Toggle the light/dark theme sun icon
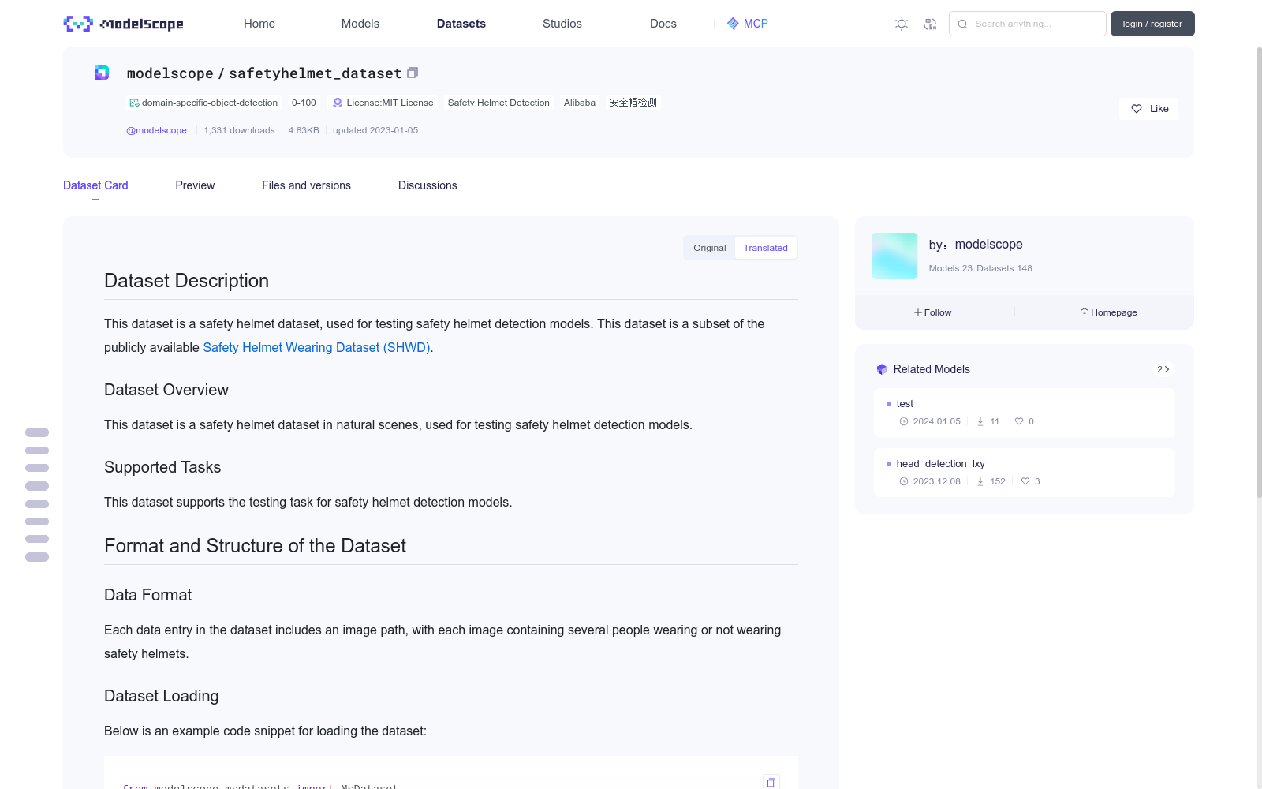The width and height of the screenshot is (1262, 789). [902, 24]
